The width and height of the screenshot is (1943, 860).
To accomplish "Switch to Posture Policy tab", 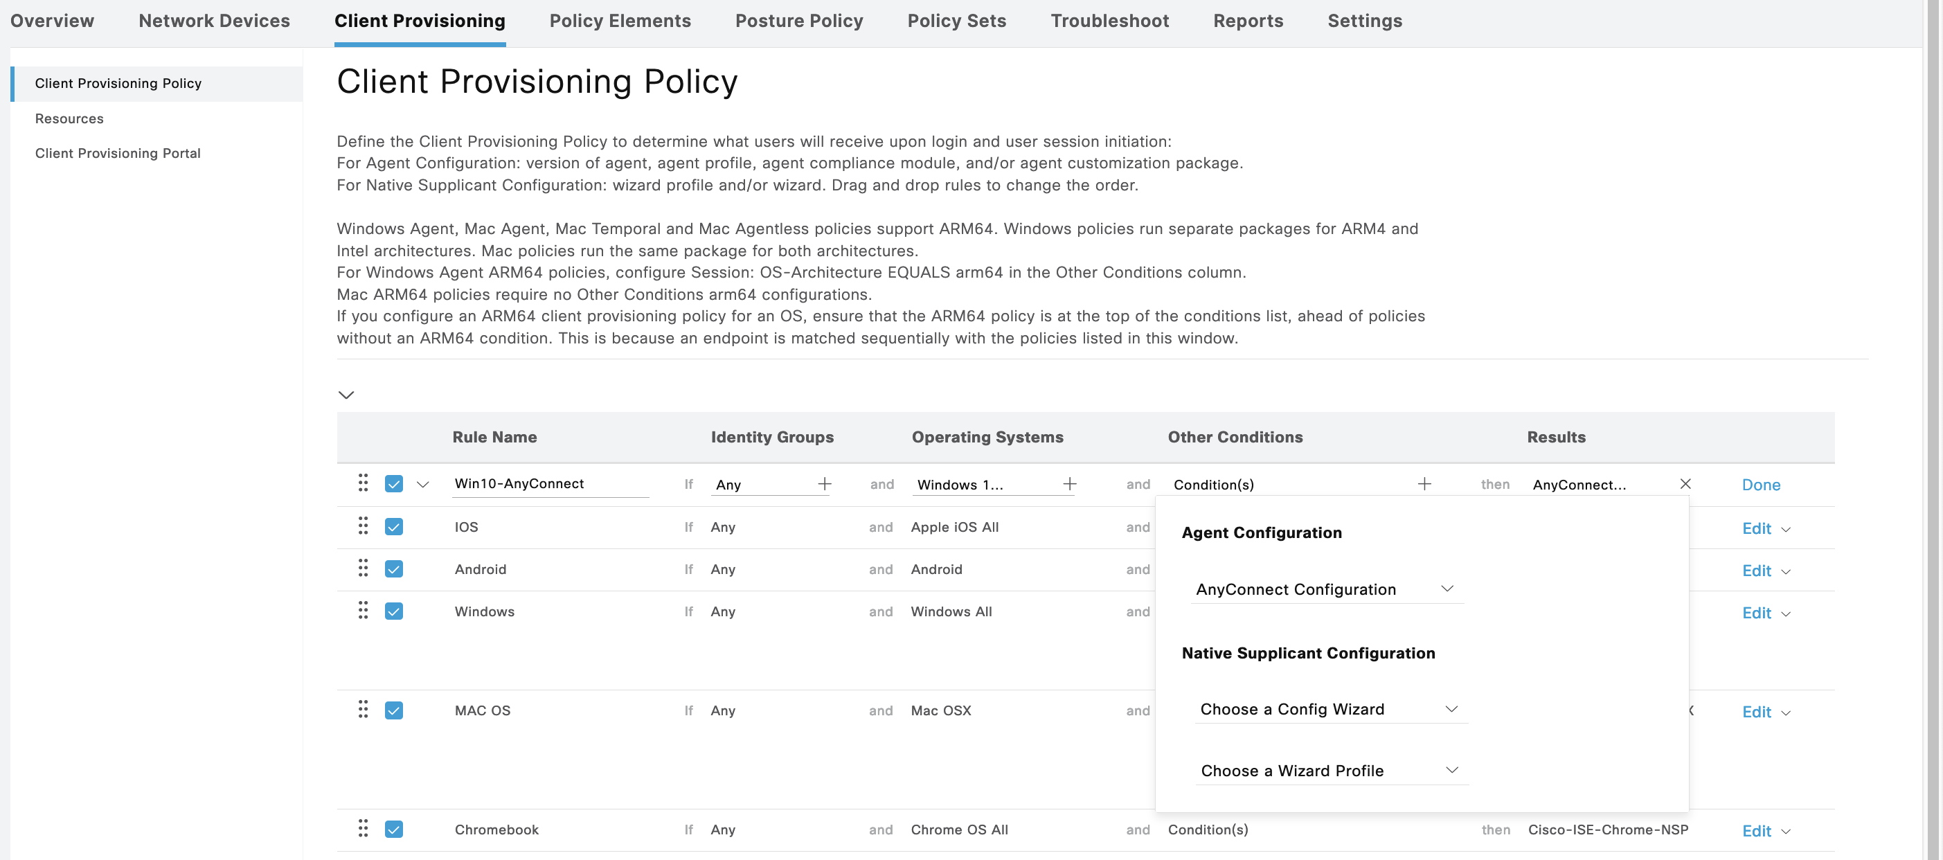I will [x=799, y=21].
